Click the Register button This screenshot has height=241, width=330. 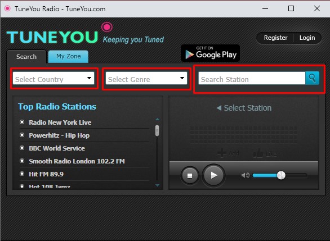275,38
